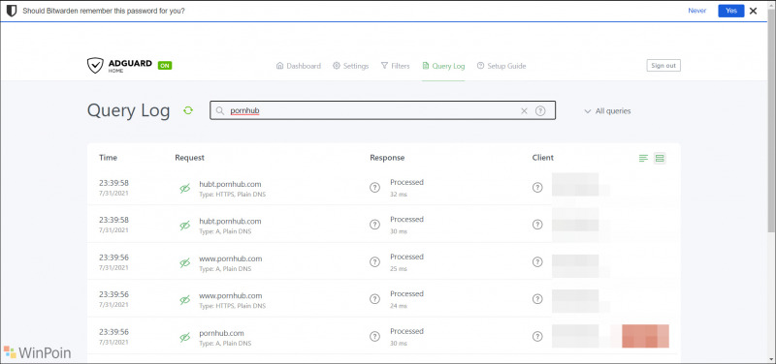Click tracker eye icon for www.pornhub.com HTTPS row
This screenshot has width=776, height=364.
pos(185,300)
